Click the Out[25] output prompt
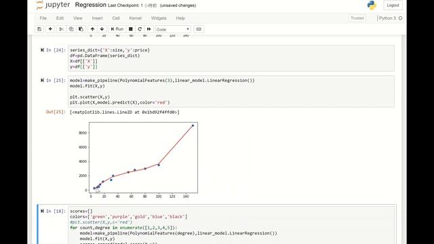Image resolution: width=434 pixels, height=244 pixels. coord(56,112)
